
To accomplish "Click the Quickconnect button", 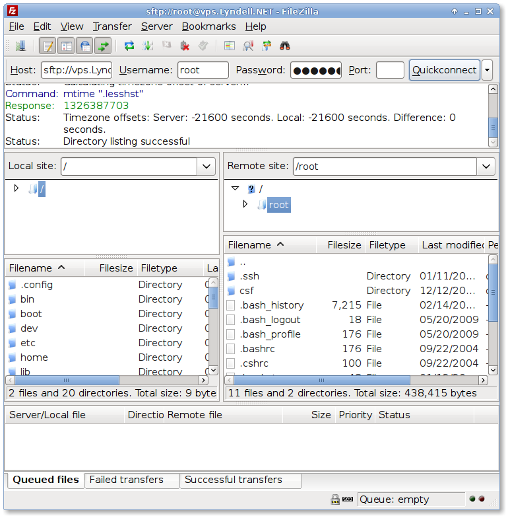I will [x=444, y=70].
